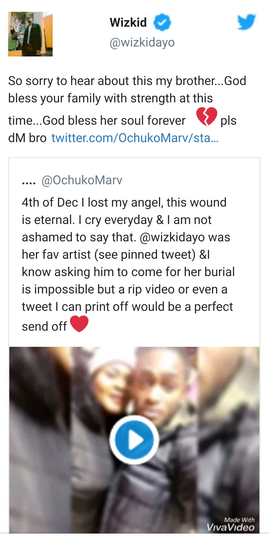
Task: Open the @wizkidayo handle under the name
Action: pos(142,42)
